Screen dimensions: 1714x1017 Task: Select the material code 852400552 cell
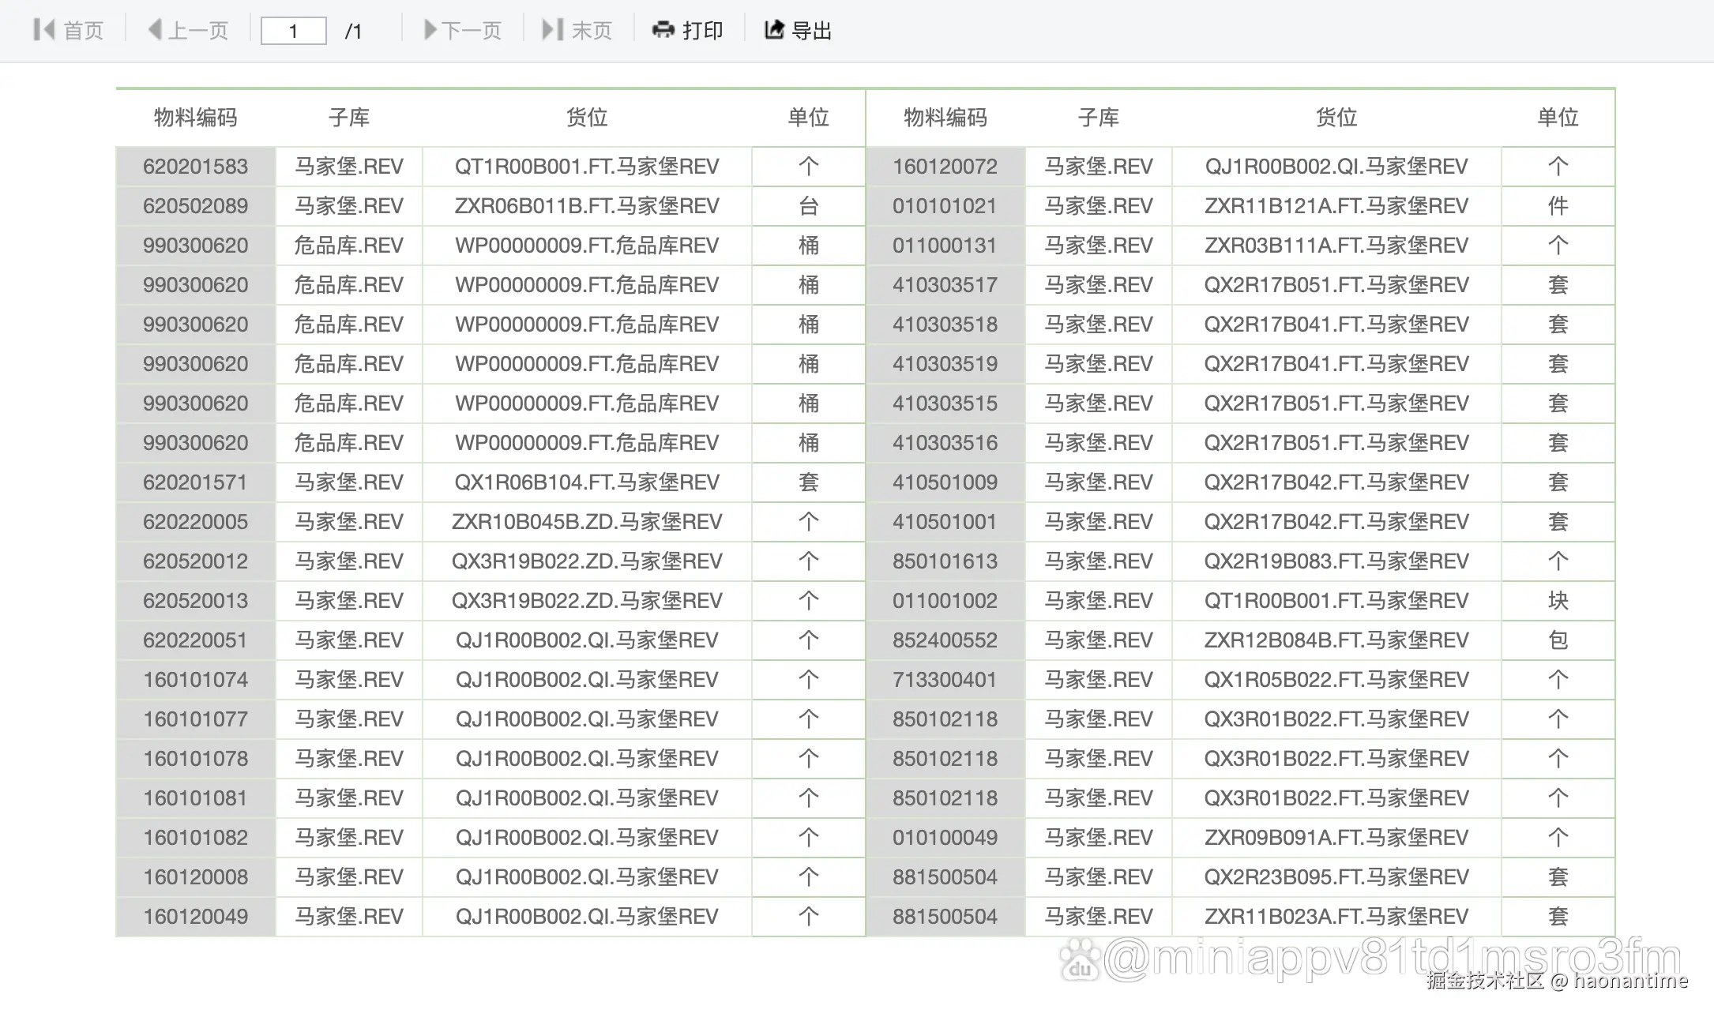(x=945, y=640)
